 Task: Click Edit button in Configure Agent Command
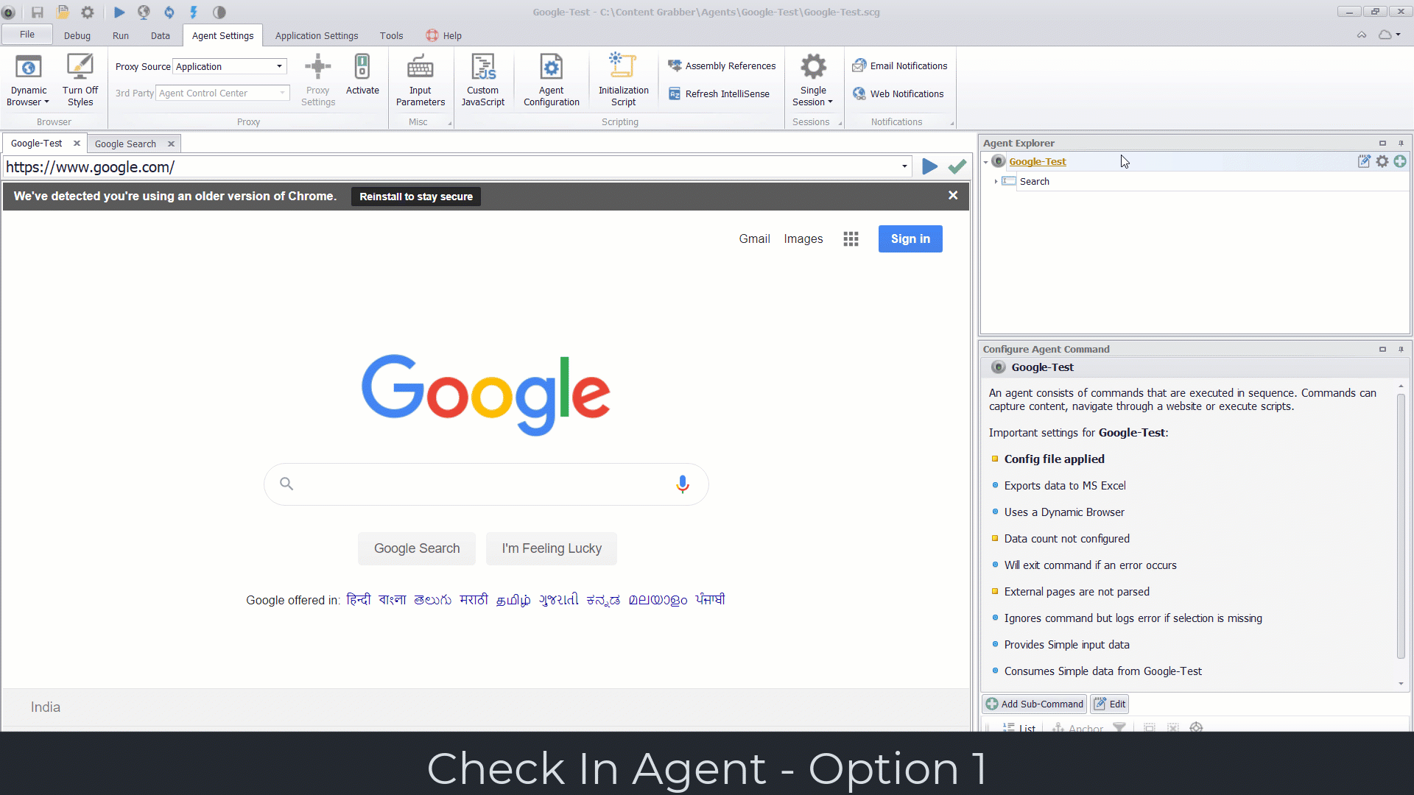coord(1110,703)
